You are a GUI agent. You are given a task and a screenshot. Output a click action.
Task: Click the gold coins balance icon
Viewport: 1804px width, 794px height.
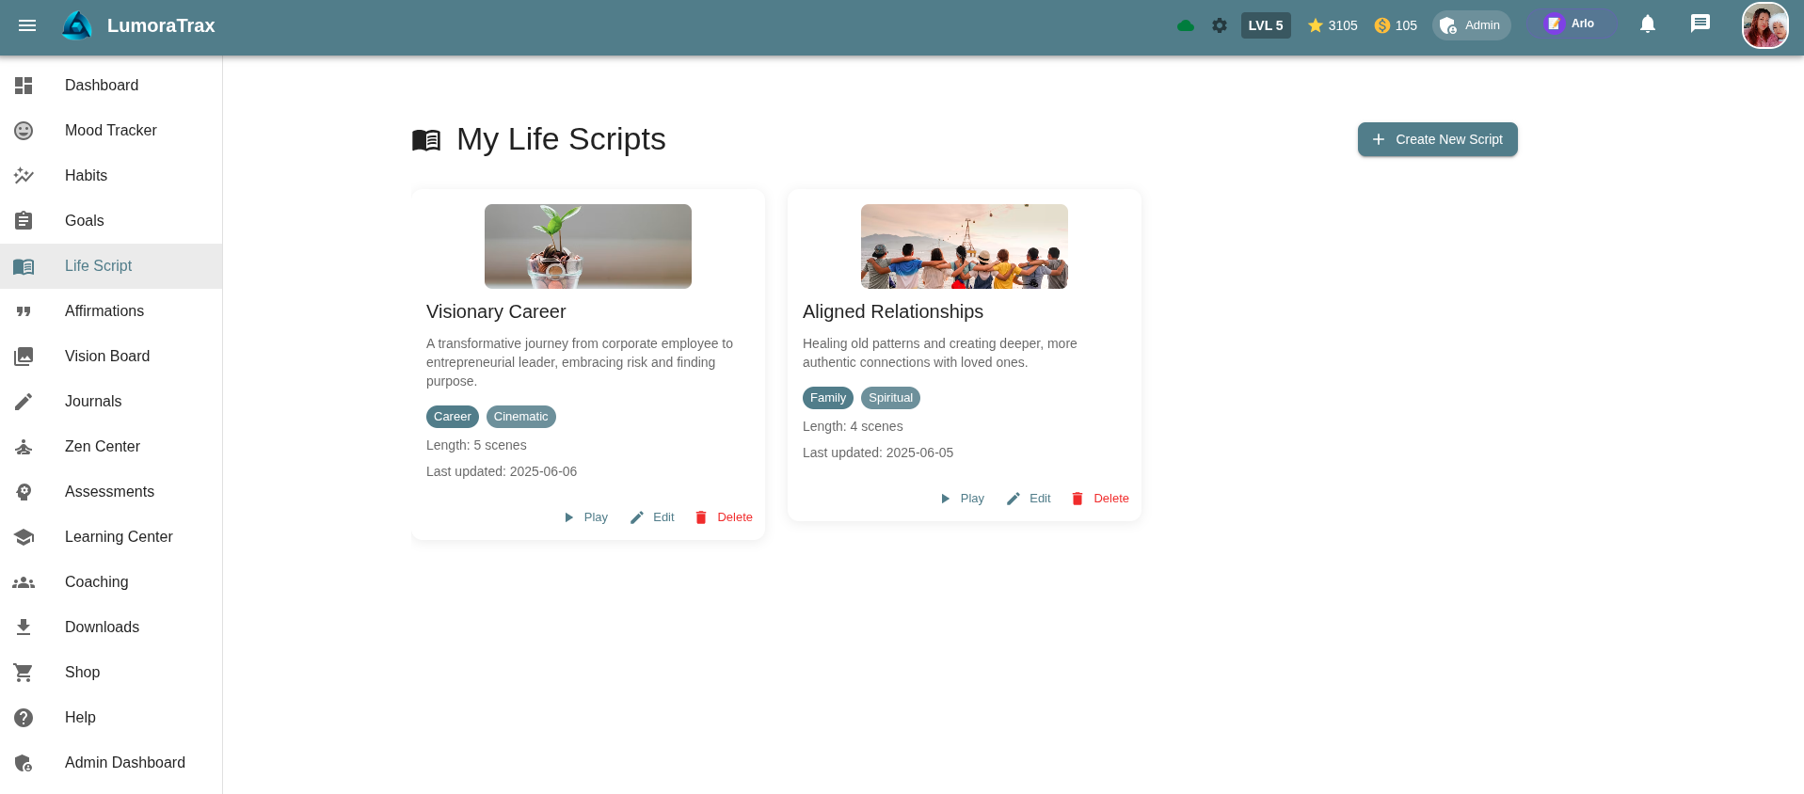pos(1382,25)
